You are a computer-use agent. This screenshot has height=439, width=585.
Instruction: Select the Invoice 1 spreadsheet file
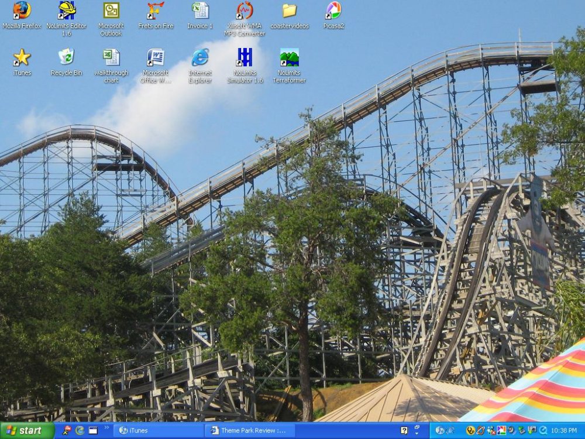pos(200,11)
